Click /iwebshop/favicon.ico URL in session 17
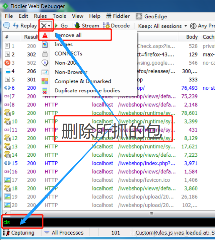215x240 pixels. (x=144, y=180)
